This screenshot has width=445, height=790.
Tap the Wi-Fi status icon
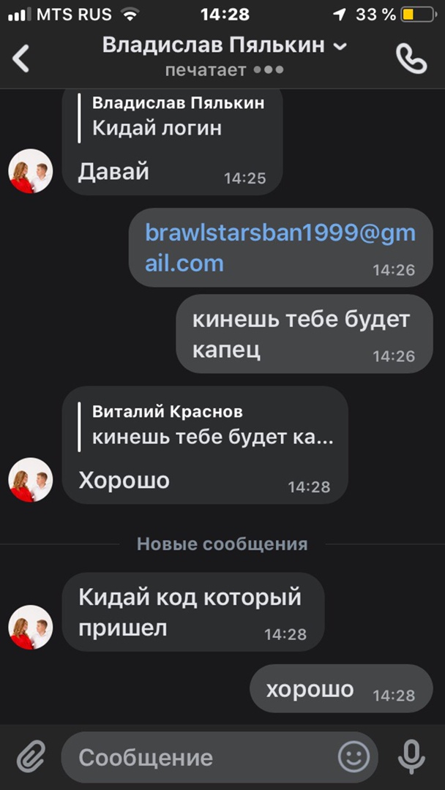tap(130, 15)
